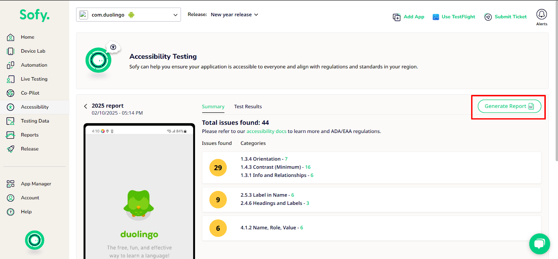Image resolution: width=558 pixels, height=259 pixels.
Task: Click '4.1.2 Name, Role, Value - 6'
Action: (272, 228)
